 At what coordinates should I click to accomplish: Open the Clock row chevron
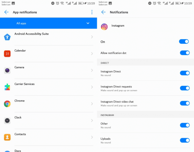[x=92, y=120]
